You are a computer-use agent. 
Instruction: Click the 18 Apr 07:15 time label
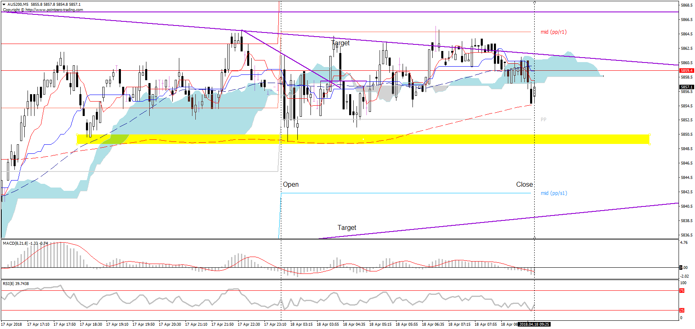pos(459,324)
